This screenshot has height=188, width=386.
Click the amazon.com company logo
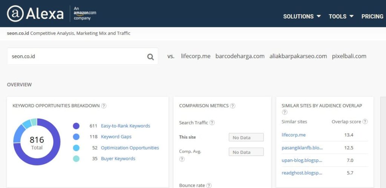85,14
